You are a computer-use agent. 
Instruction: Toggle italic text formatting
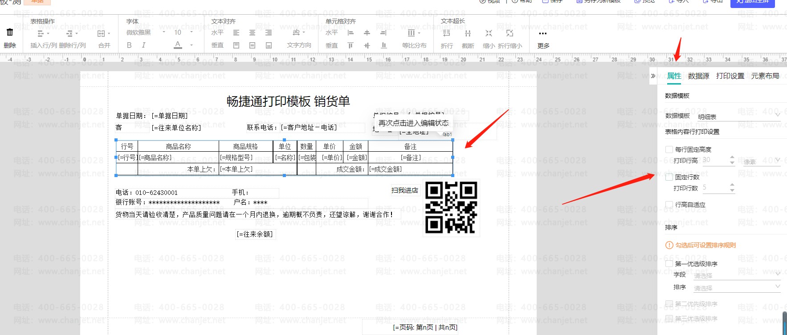click(x=143, y=45)
